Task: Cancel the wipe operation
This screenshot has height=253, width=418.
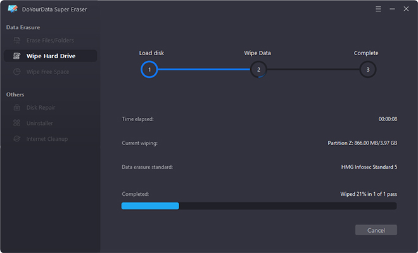Action: pyautogui.click(x=376, y=230)
